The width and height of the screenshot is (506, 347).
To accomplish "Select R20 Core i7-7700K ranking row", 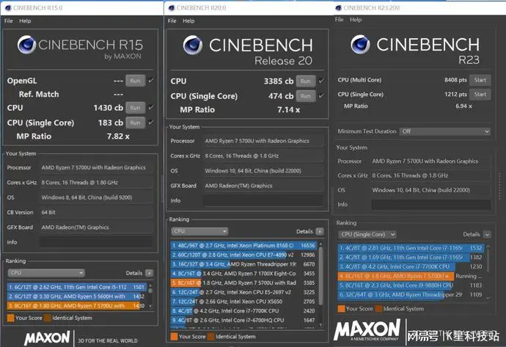I will pyautogui.click(x=243, y=311).
